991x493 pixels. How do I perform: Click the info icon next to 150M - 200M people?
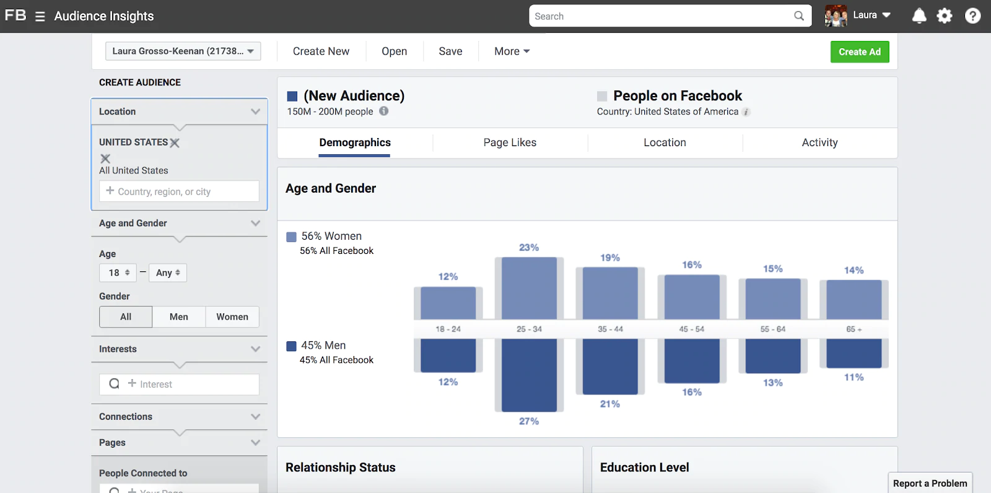[384, 111]
